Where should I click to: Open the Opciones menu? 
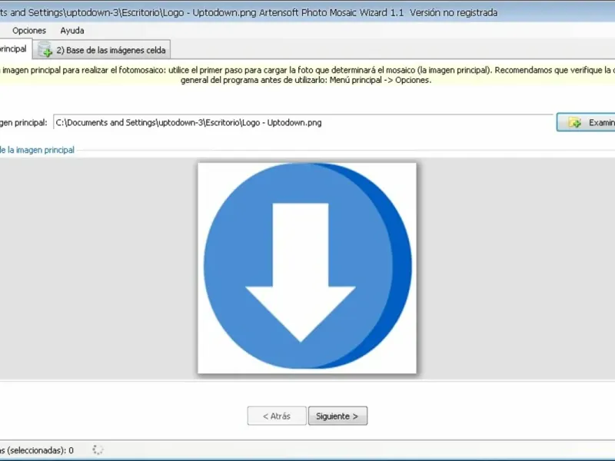click(29, 31)
